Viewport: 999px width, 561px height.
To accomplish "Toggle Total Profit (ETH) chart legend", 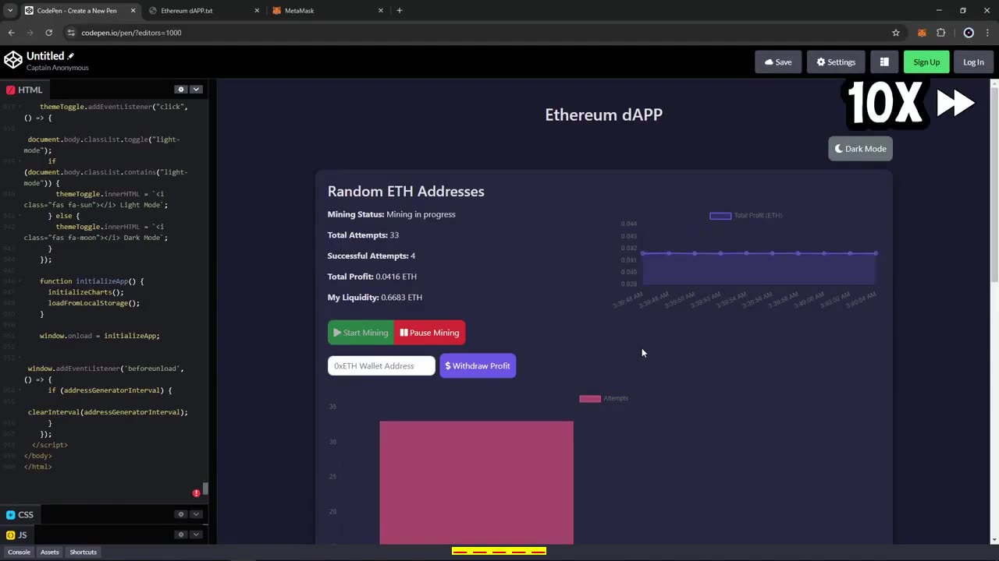I will click(x=745, y=216).
